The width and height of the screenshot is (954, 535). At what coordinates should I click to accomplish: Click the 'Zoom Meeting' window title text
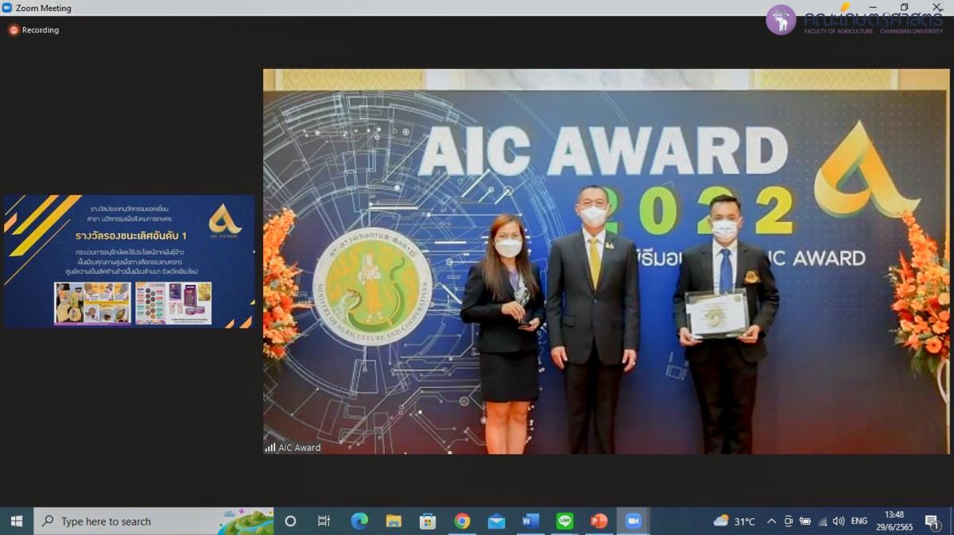tap(44, 8)
